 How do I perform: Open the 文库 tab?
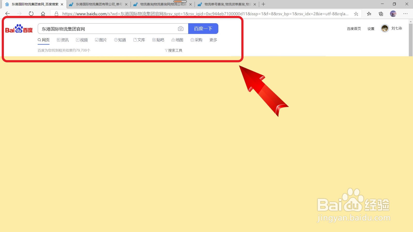(139, 40)
